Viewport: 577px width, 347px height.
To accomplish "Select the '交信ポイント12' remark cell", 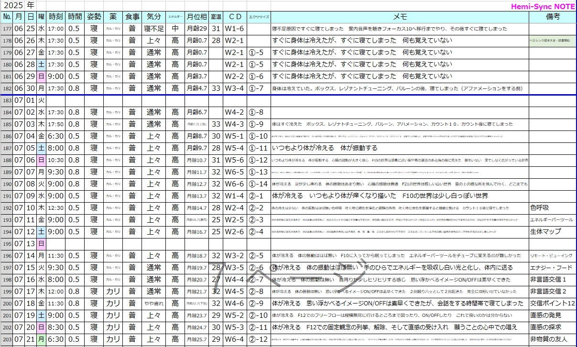I will click(x=552, y=304).
